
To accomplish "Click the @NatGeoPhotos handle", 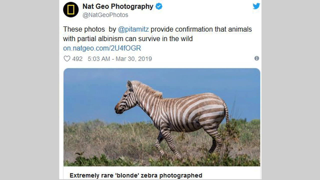I will [x=105, y=15].
